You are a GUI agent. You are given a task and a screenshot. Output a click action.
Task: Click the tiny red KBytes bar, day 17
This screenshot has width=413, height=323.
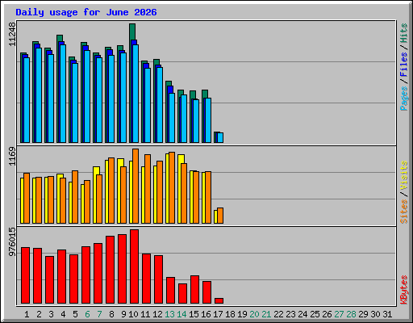pyautogui.click(x=219, y=300)
